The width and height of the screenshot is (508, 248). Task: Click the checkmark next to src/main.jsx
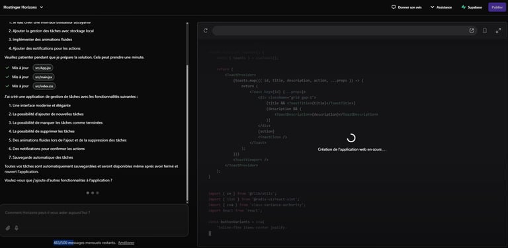click(7, 77)
